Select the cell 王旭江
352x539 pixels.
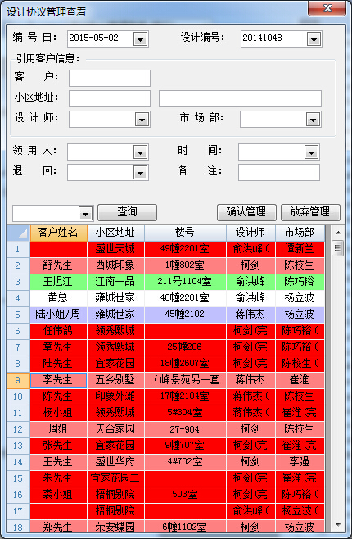coord(58,282)
